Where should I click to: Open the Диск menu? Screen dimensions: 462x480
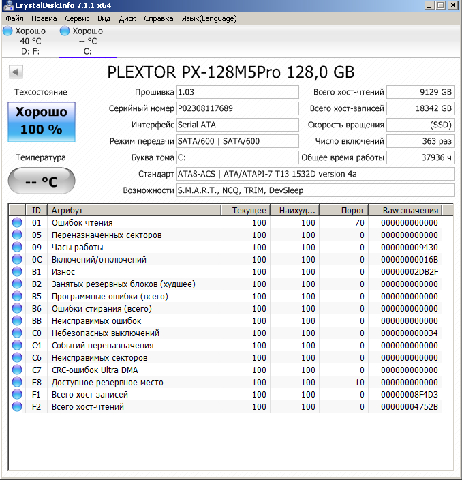pyautogui.click(x=127, y=18)
